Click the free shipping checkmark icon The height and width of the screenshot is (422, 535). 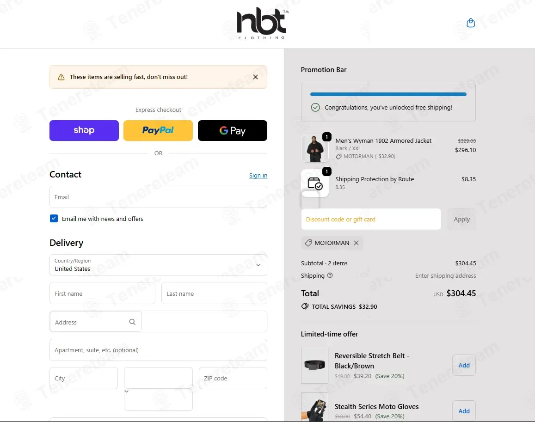(315, 107)
